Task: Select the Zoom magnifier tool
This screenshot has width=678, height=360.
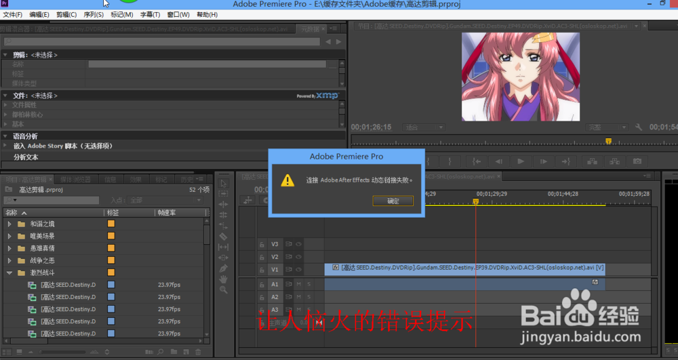Action: click(223, 289)
